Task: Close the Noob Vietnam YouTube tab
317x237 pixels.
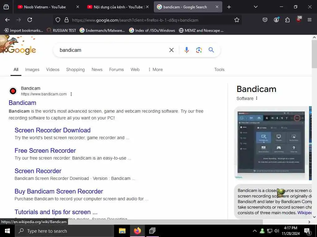Action: [x=78, y=7]
